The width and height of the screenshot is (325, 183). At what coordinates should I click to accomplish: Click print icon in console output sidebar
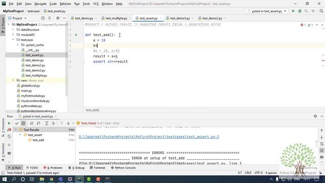321,157
